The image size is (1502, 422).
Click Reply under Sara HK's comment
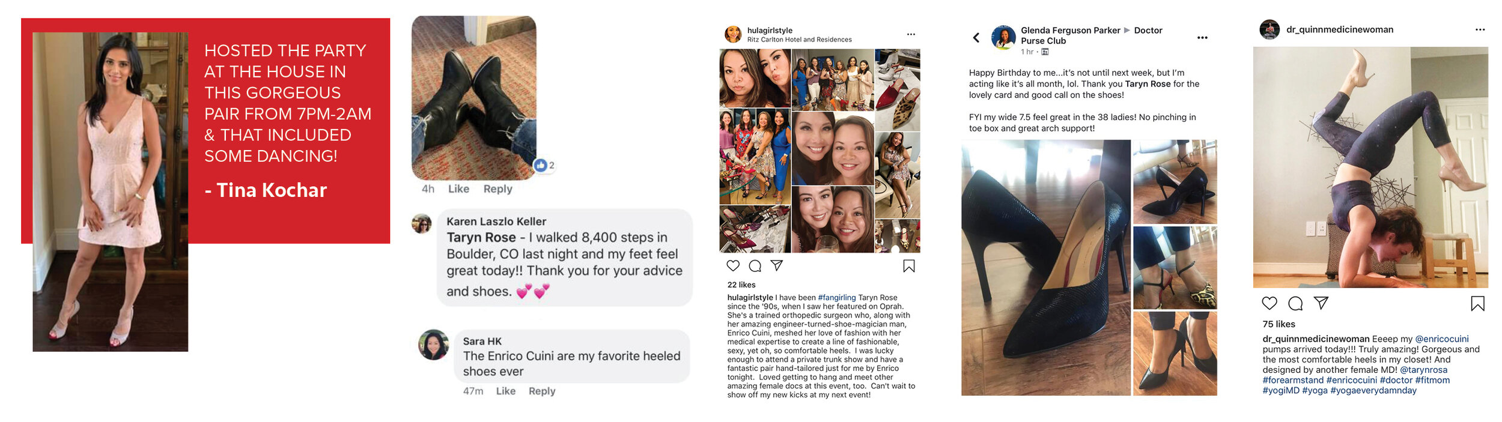click(542, 391)
